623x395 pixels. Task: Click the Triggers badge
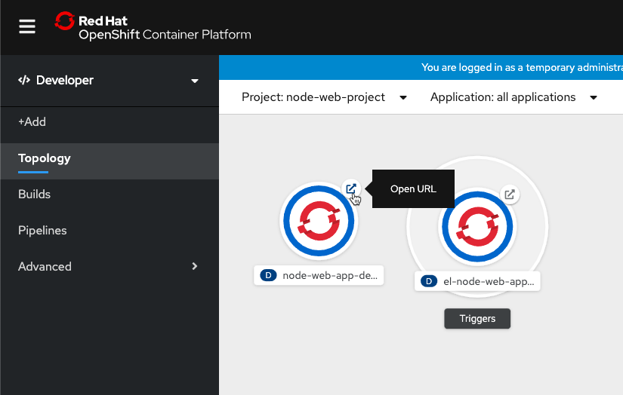[477, 318]
